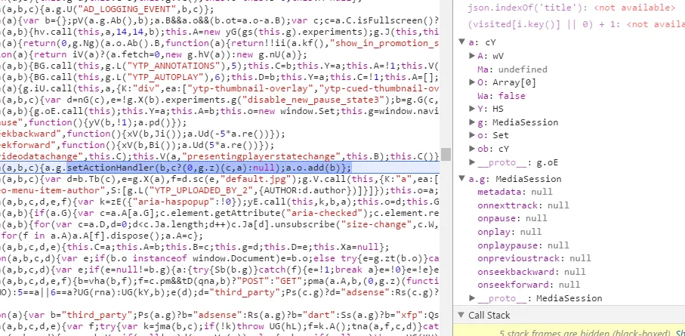Viewport: 685px width, 336px height.
Task: Collapse the 'a: cY' scope variable
Action: 461,42
